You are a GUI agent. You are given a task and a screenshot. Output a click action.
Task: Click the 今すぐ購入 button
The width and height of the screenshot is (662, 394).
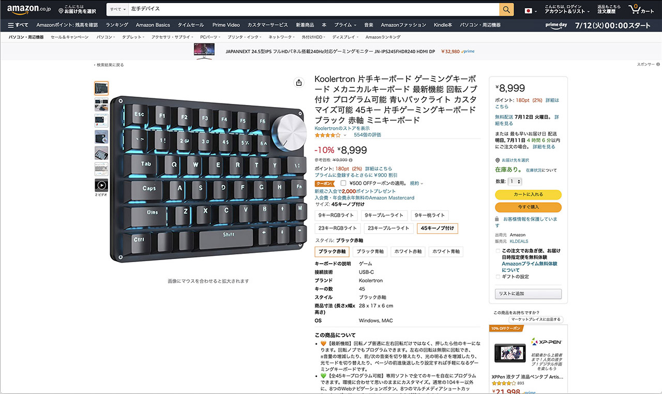pos(528,207)
